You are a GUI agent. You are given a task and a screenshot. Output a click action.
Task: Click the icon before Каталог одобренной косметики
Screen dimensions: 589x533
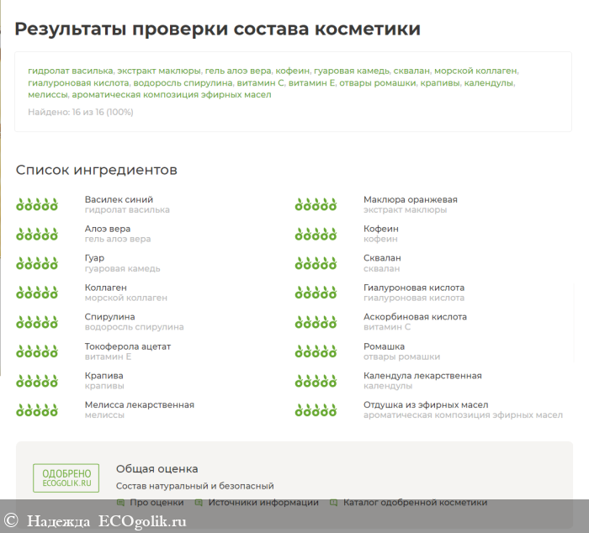click(x=334, y=503)
